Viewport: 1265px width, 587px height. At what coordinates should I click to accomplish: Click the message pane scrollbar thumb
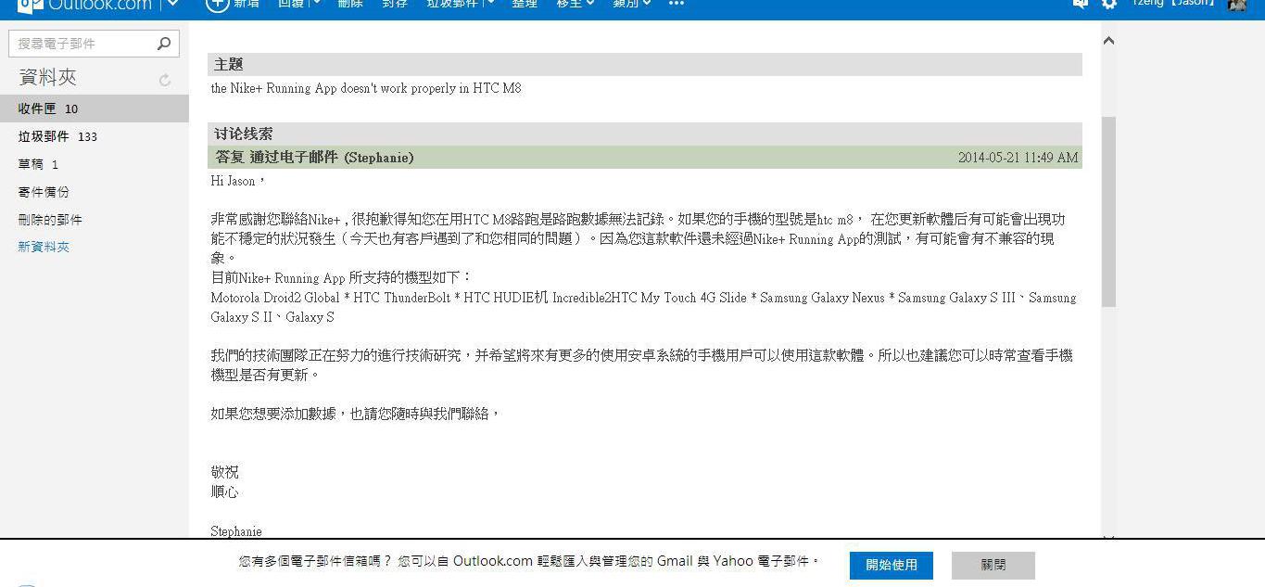pyautogui.click(x=1108, y=211)
